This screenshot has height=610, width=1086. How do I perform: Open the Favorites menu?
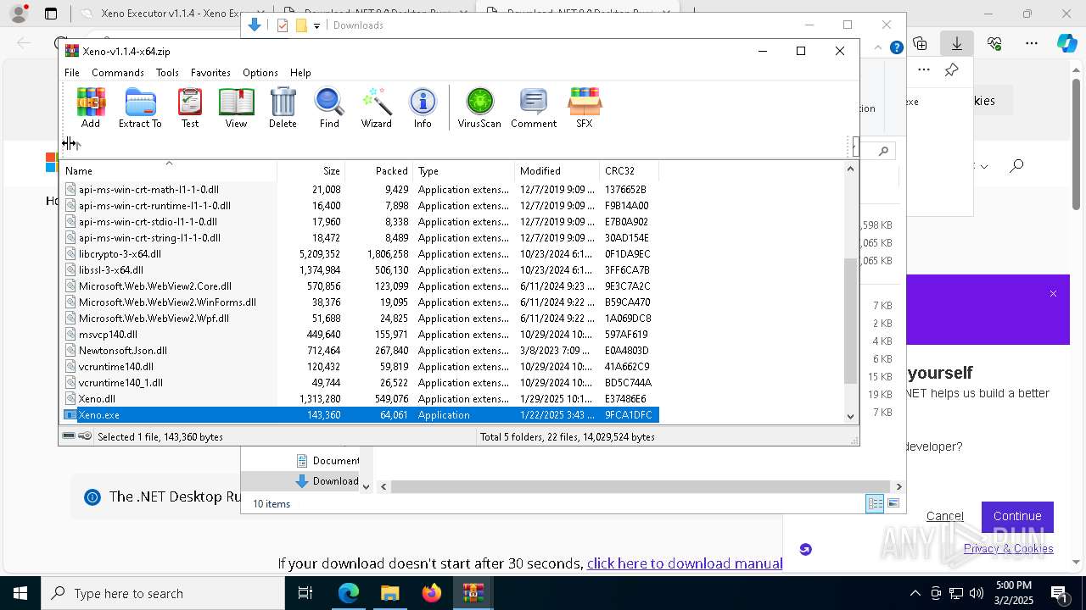tap(210, 73)
